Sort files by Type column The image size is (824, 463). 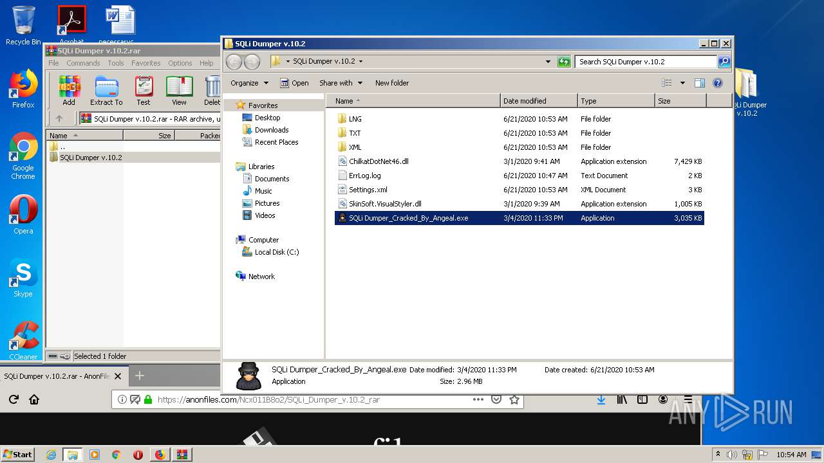(x=616, y=101)
